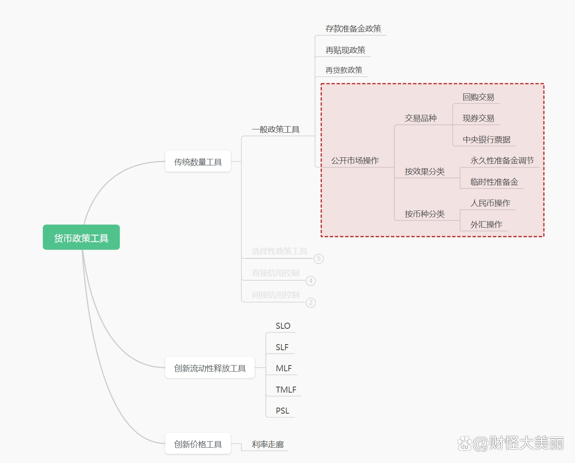Click the 利率走廊 topic
575x463 pixels.
click(267, 444)
